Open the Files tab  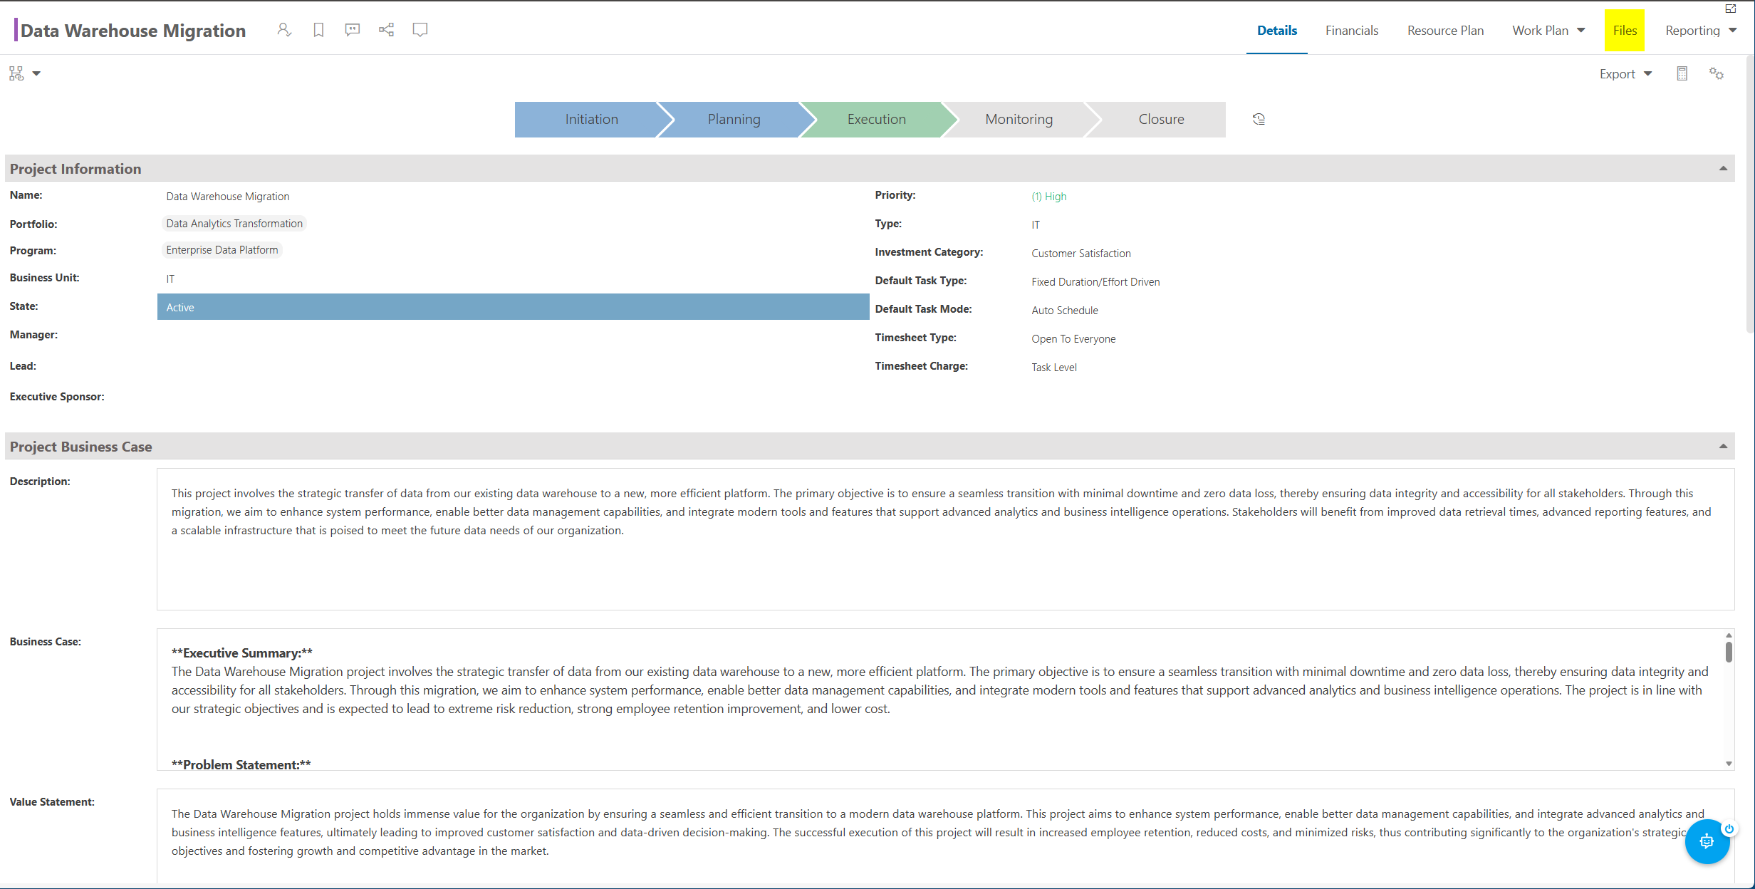[x=1625, y=31]
